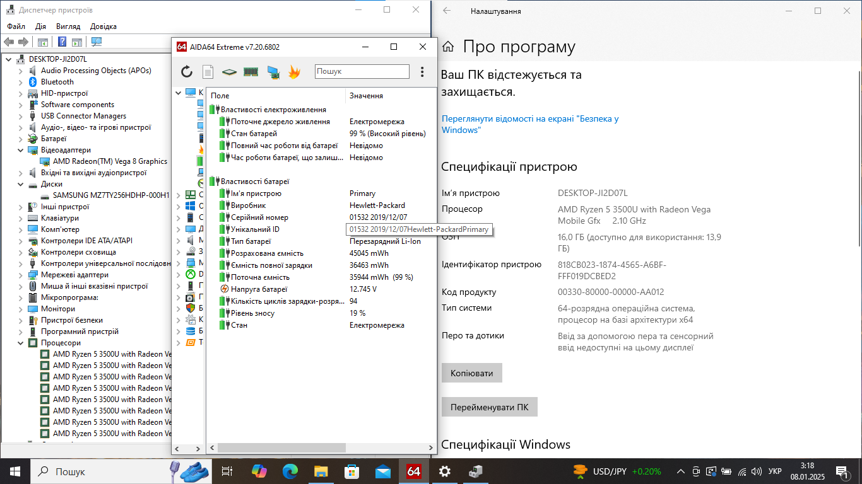Image resolution: width=862 pixels, height=484 pixels.
Task: Click the Windows Start button
Action: click(15, 471)
